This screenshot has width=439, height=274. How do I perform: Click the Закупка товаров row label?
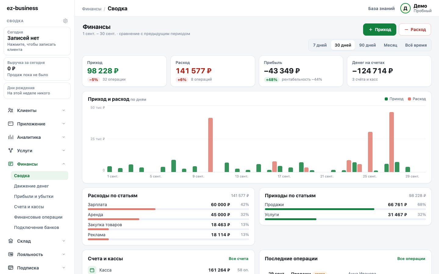(105, 225)
